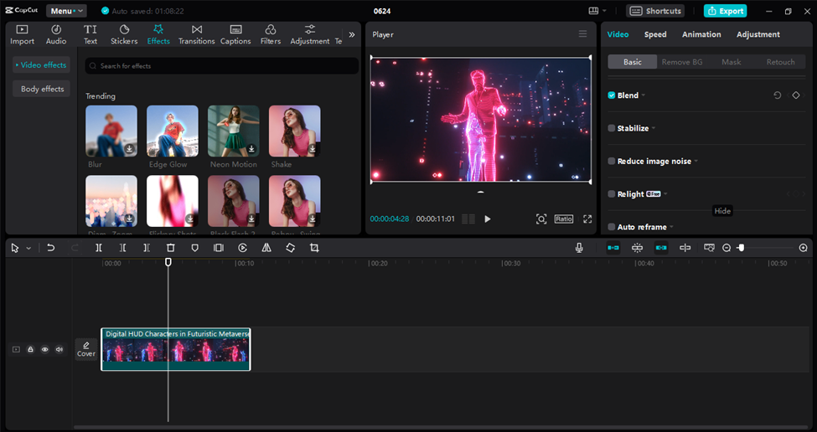The height and width of the screenshot is (432, 817).
Task: Toggle main track magnet in timeline toolbar
Action: (x=613, y=248)
